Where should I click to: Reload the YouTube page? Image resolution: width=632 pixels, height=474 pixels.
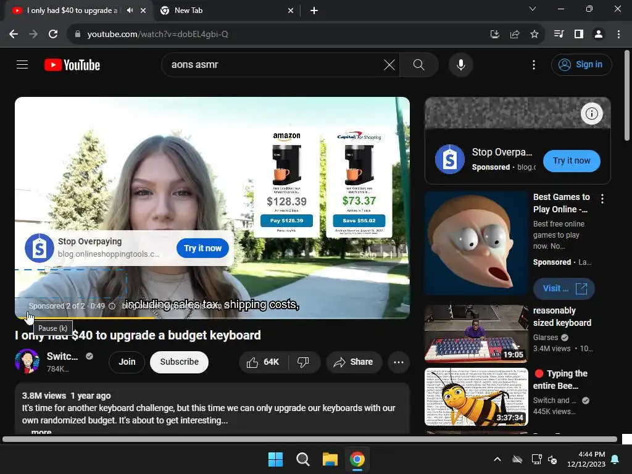click(53, 35)
